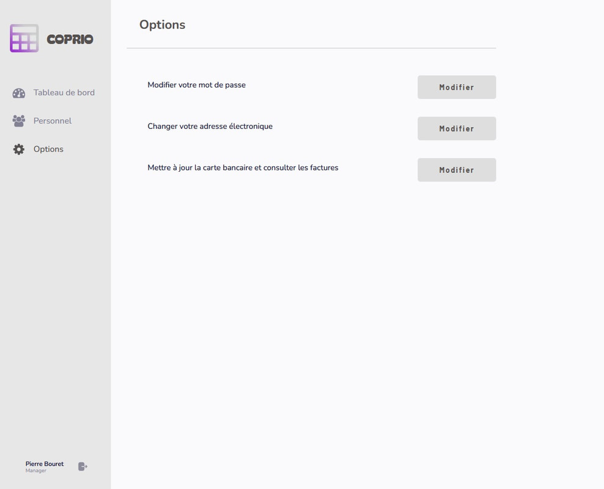The height and width of the screenshot is (489, 604).
Task: Click the Options gear icon in sidebar
Action: pos(19,149)
